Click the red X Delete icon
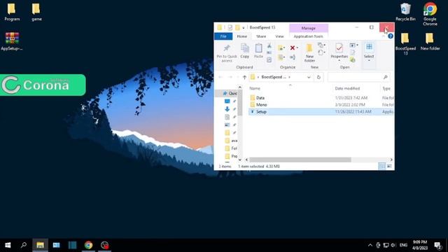The image size is (448, 252). coord(293,48)
